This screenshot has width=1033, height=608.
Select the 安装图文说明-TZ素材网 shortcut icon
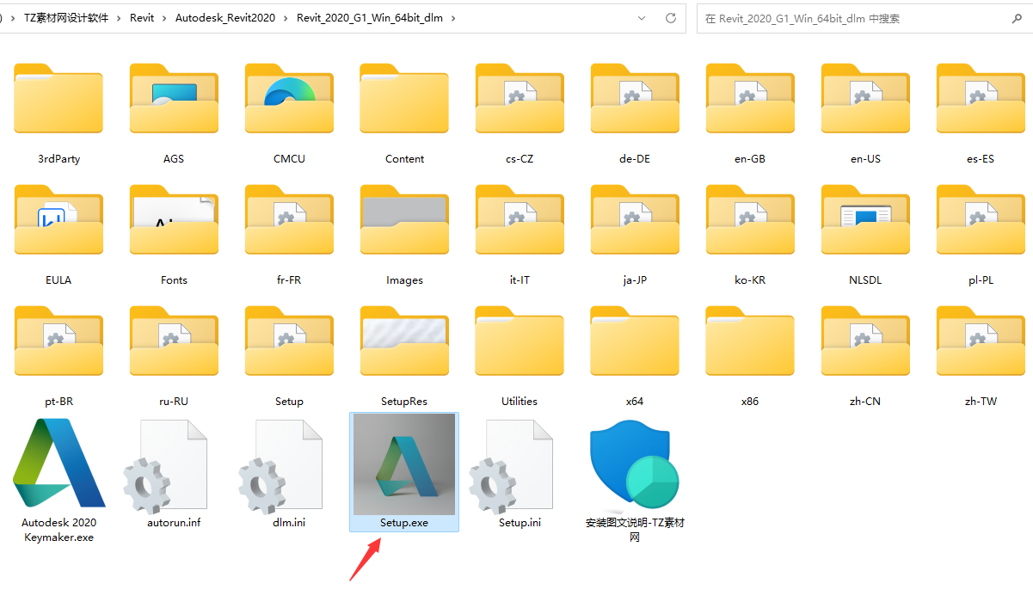coord(635,465)
